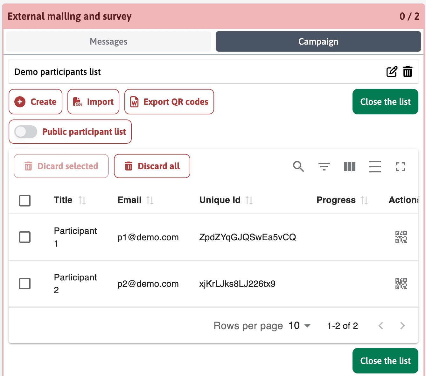Select the Participant 1 row checkbox
The height and width of the screenshot is (376, 426).
click(x=25, y=237)
